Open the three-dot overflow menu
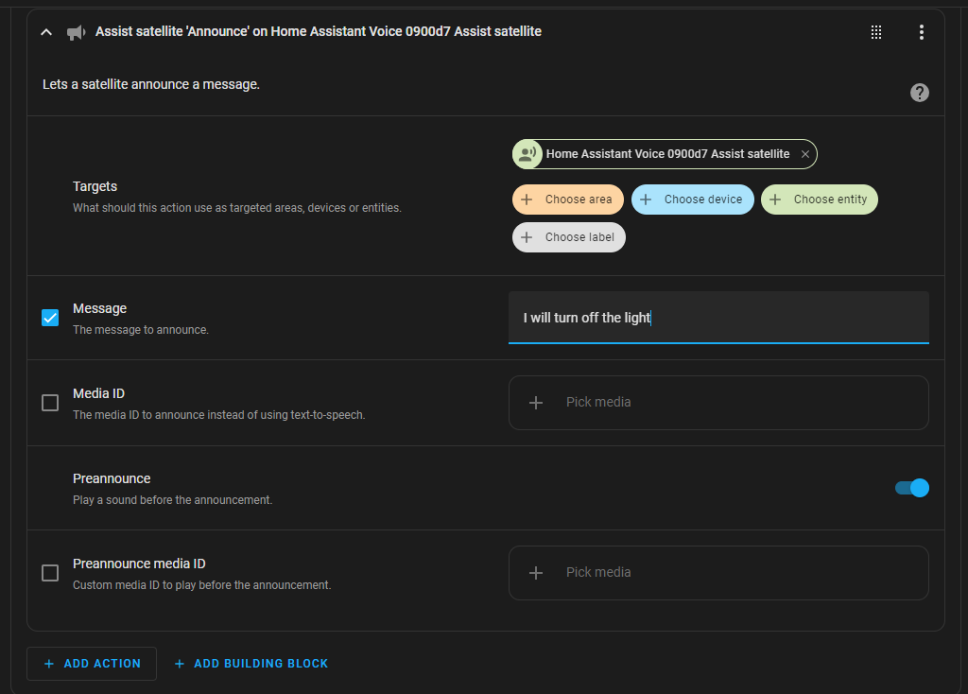Viewport: 968px width, 694px height. pyautogui.click(x=921, y=31)
